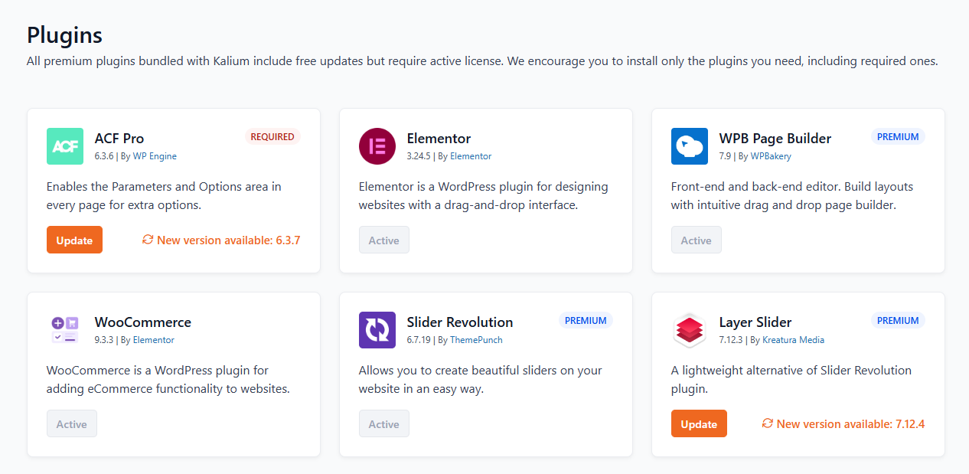Click the Elementor description text
The height and width of the screenshot is (474, 969).
pyautogui.click(x=484, y=196)
